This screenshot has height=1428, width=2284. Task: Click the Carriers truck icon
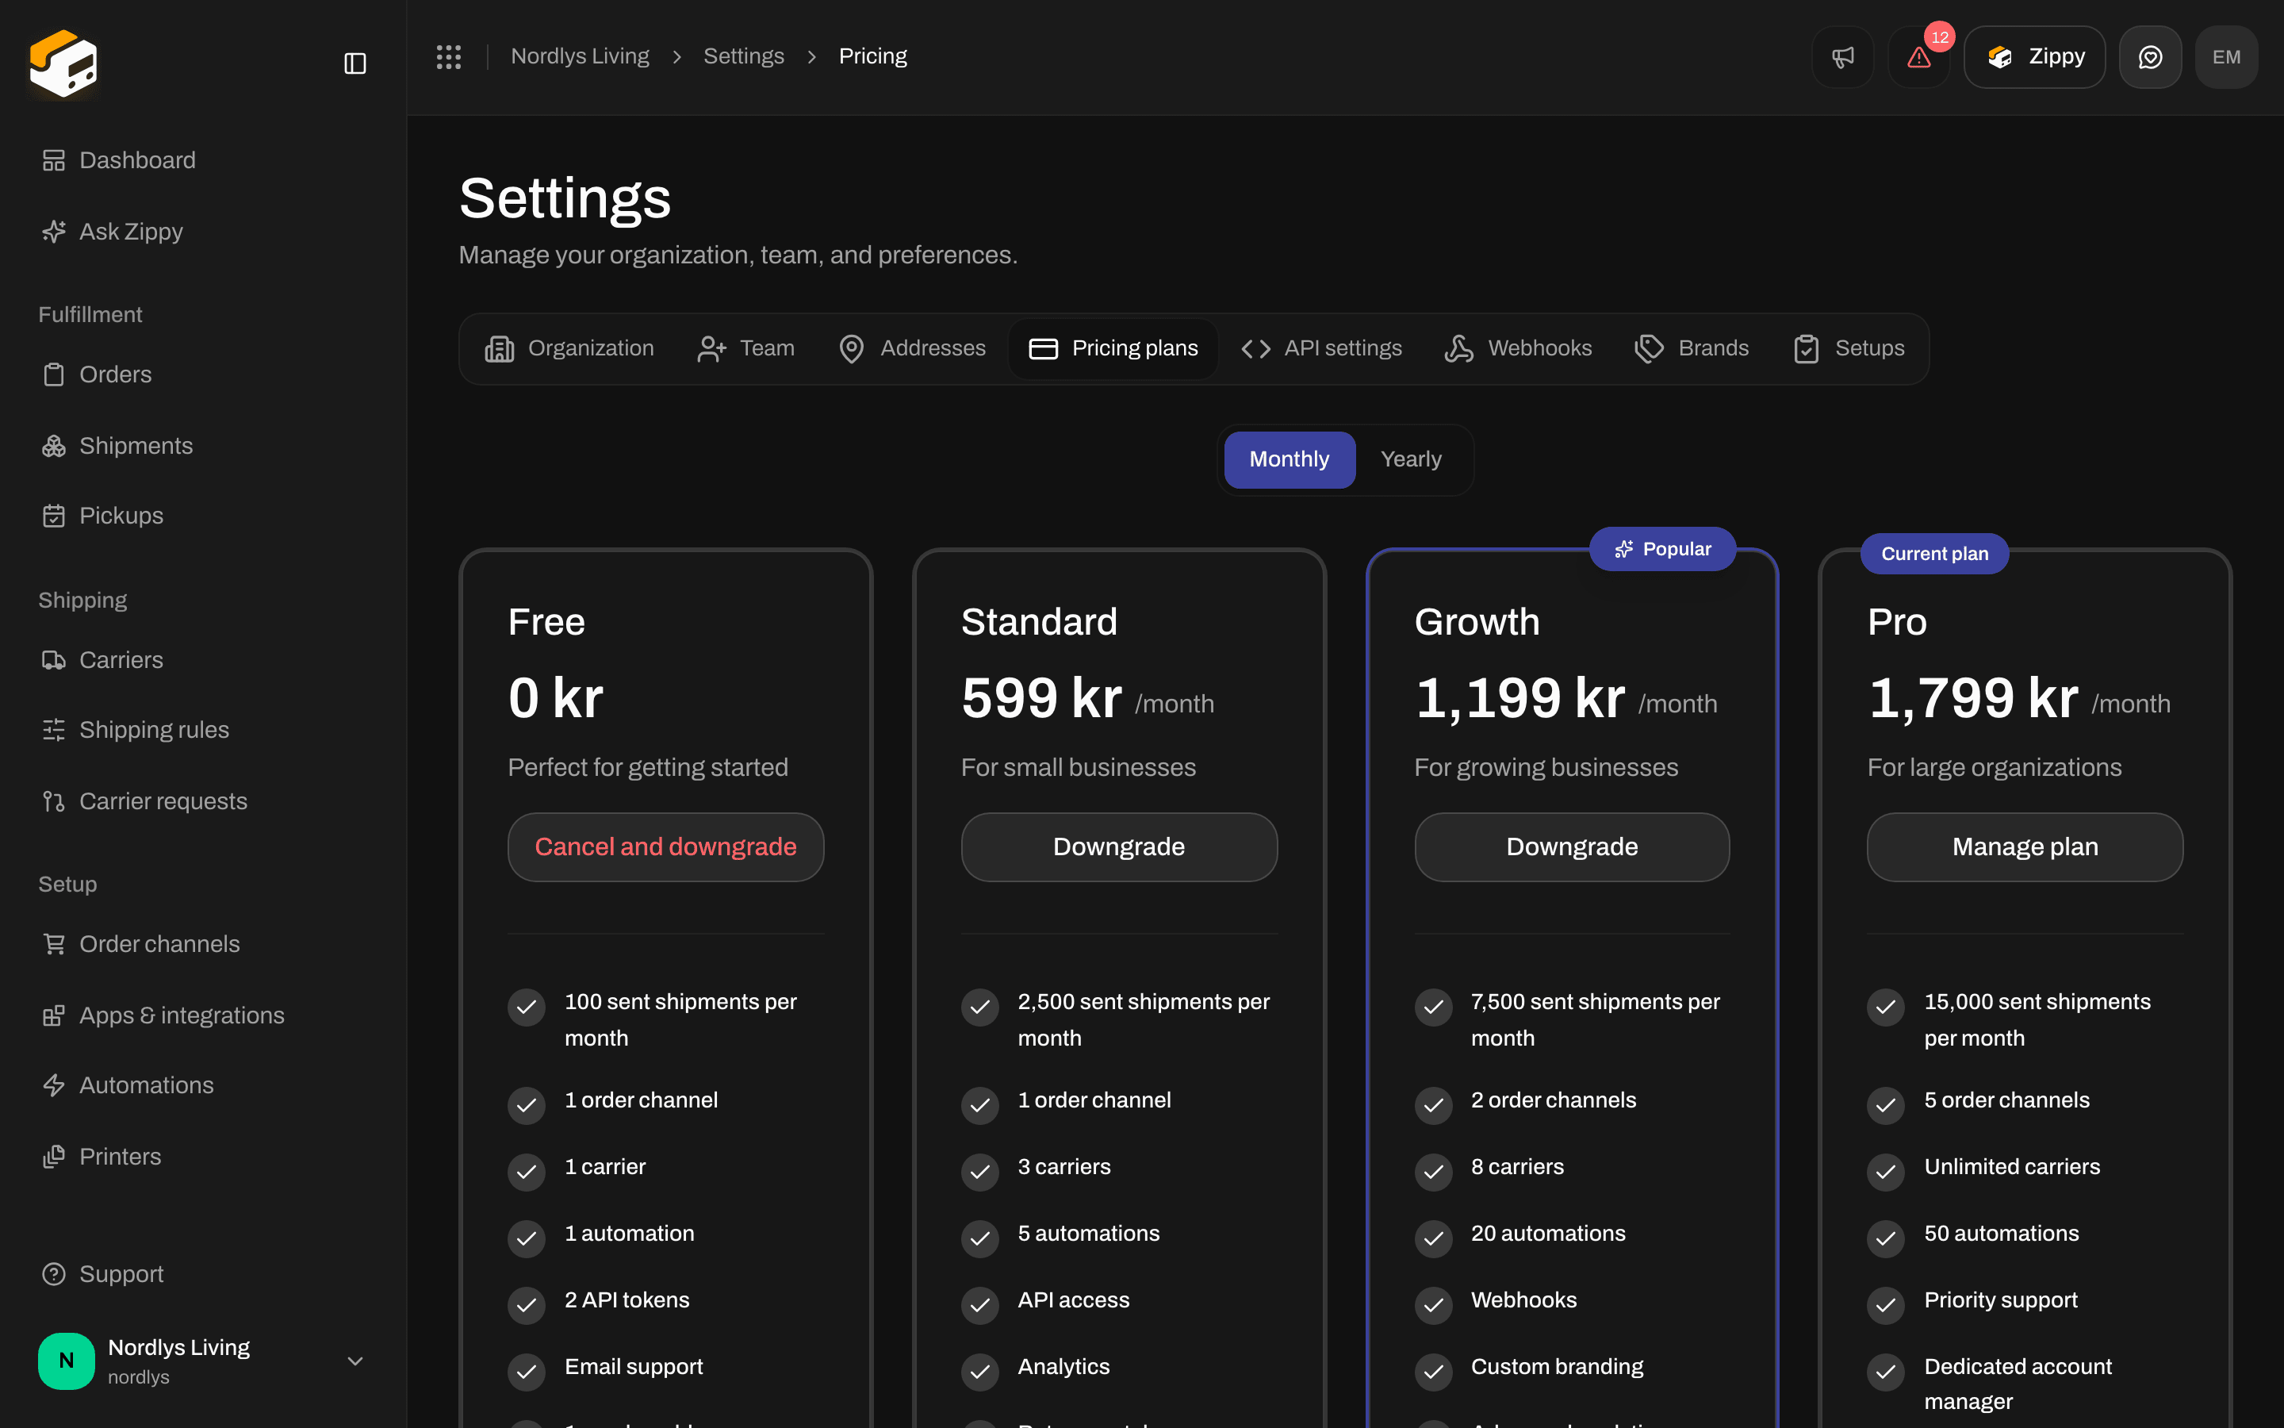coord(54,660)
